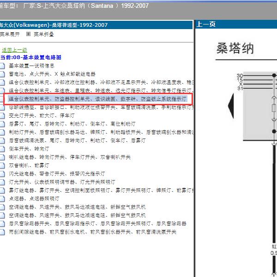This screenshot has height=277, width=277.
Task: Open 后雾灯、尾灯...高位制动灯 entry
Action: pyautogui.click(x=72, y=124)
